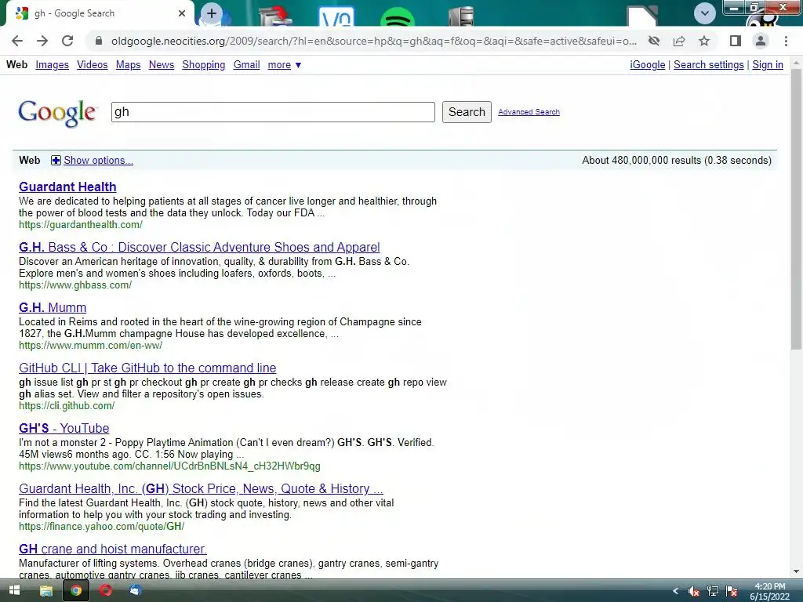Viewport: 803px width, 602px height.
Task: Close the gh - Google Search tab
Action: [x=182, y=13]
